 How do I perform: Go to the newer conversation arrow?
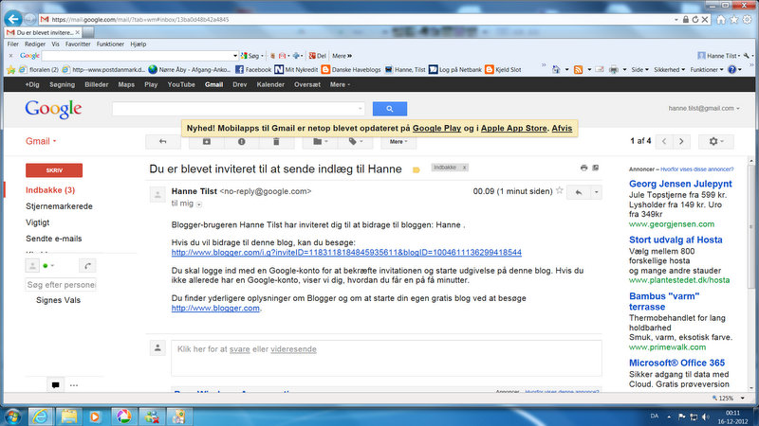tap(664, 141)
